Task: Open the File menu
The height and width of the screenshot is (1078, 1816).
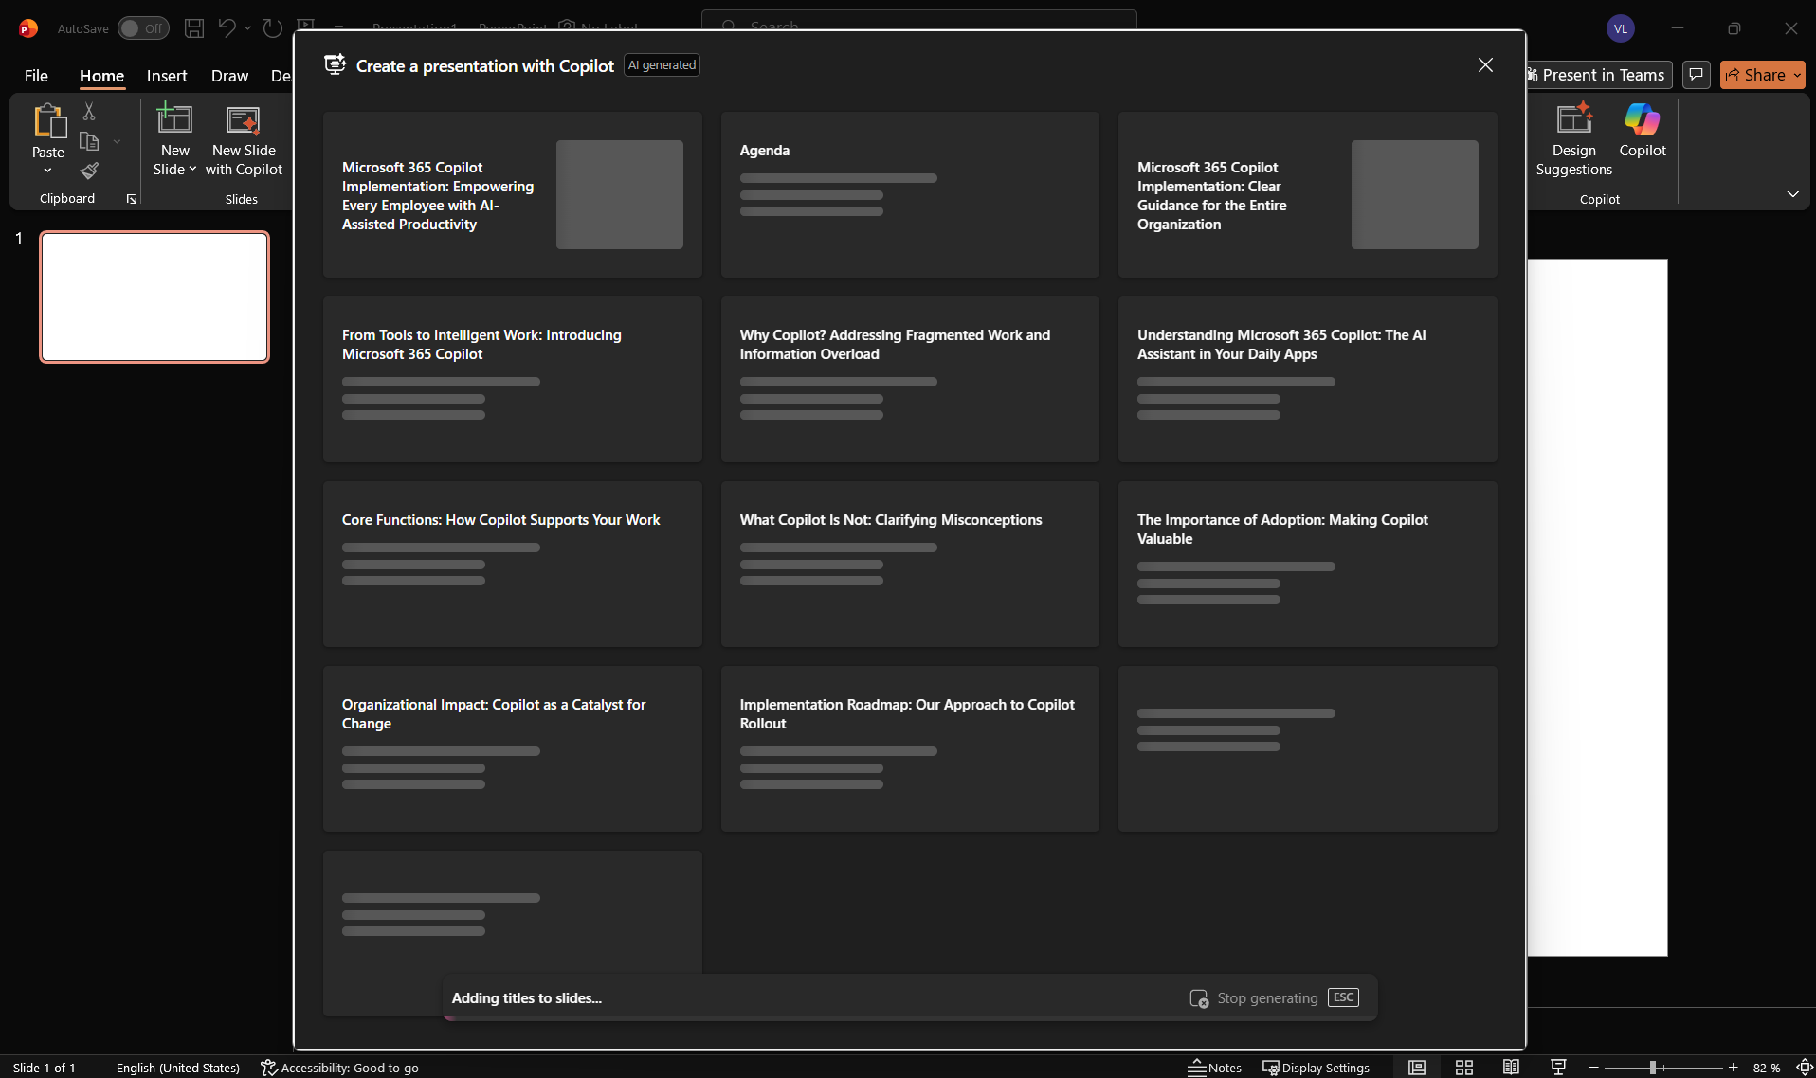Action: point(36,76)
